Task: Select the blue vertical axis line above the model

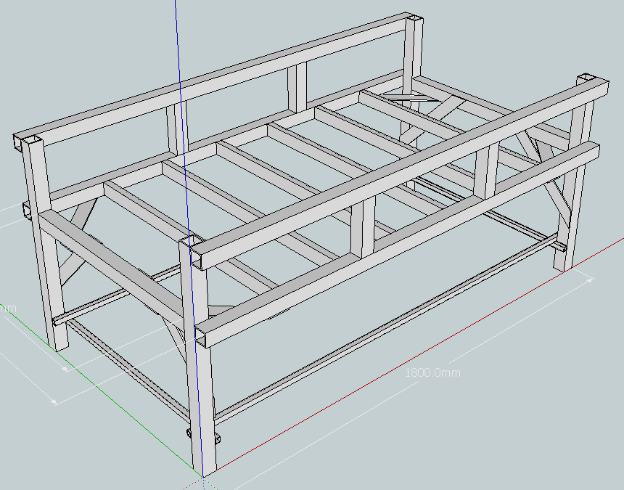Action: [176, 44]
